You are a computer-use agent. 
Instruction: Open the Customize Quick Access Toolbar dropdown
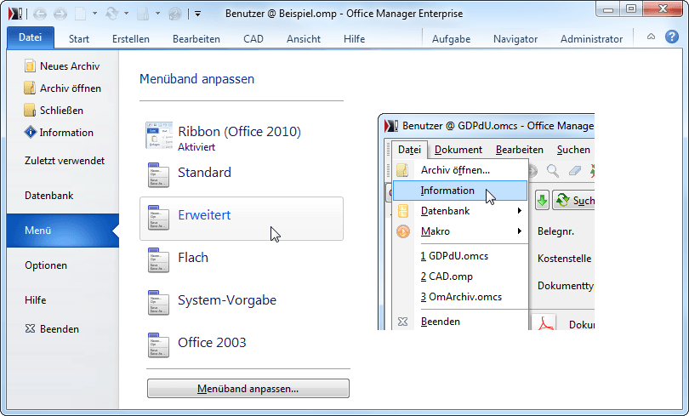(197, 14)
